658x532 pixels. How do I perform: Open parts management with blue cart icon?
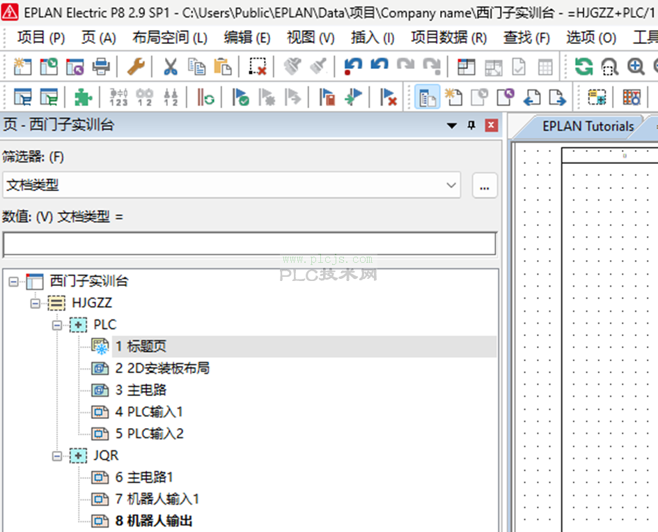point(23,97)
